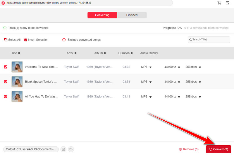Click the edit output path icon

[63, 149]
